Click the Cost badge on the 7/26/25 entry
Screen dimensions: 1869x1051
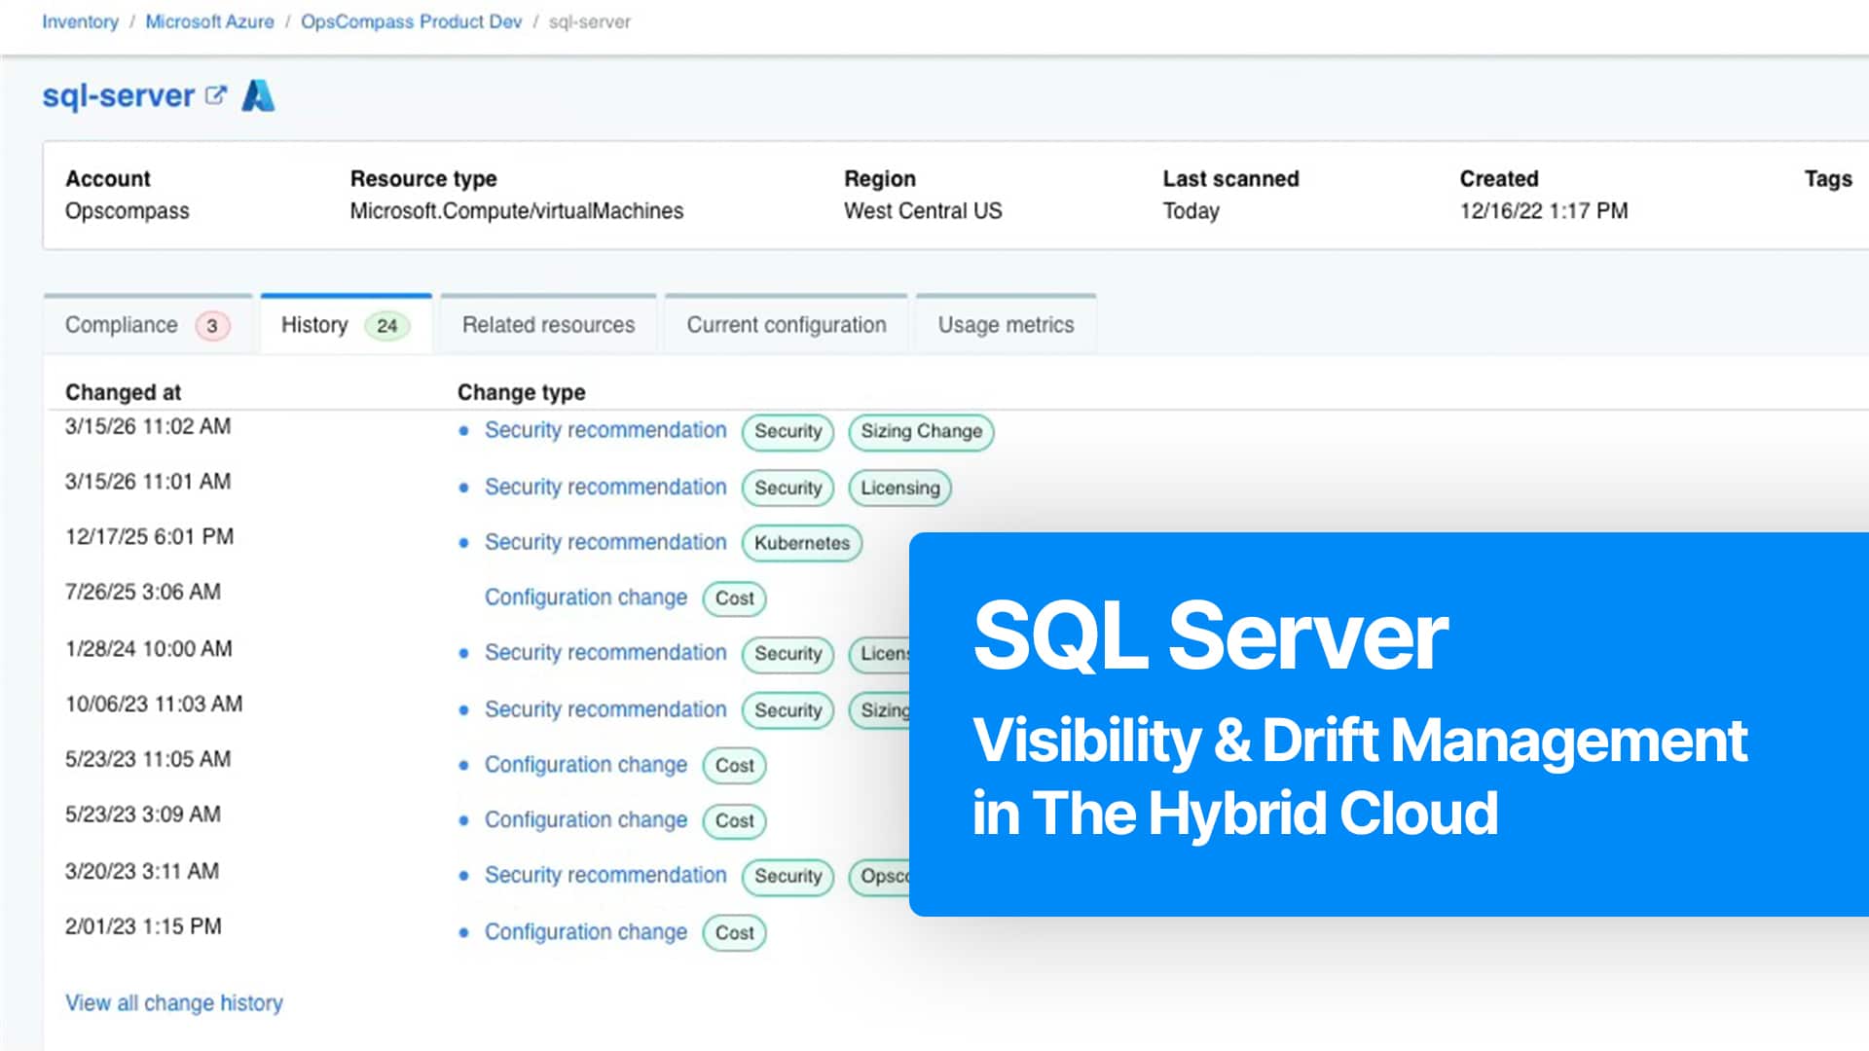point(734,598)
